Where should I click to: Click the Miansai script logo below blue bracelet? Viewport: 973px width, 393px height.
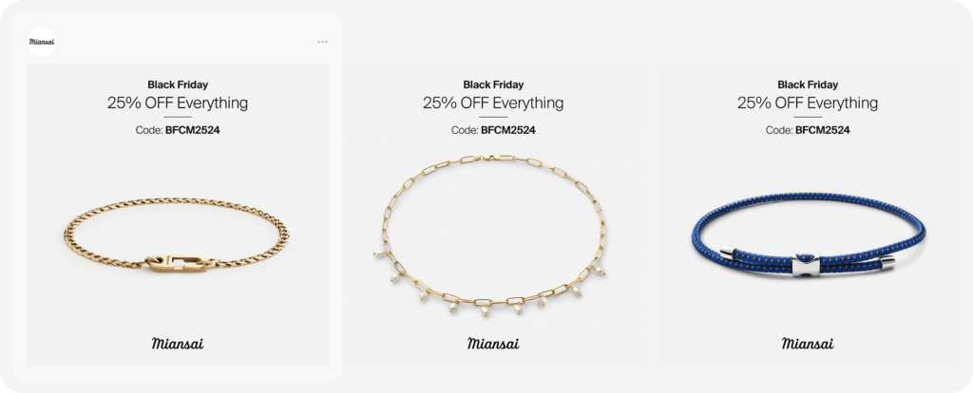point(808,343)
